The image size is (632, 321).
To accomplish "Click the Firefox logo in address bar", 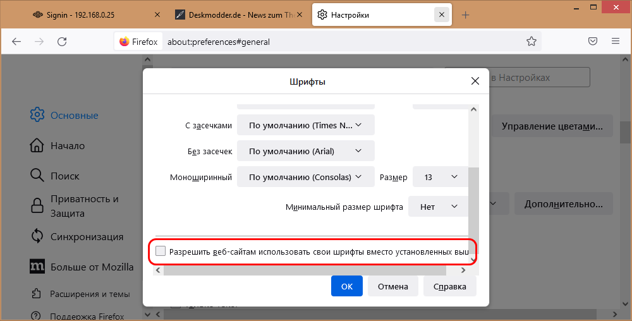I will (124, 42).
